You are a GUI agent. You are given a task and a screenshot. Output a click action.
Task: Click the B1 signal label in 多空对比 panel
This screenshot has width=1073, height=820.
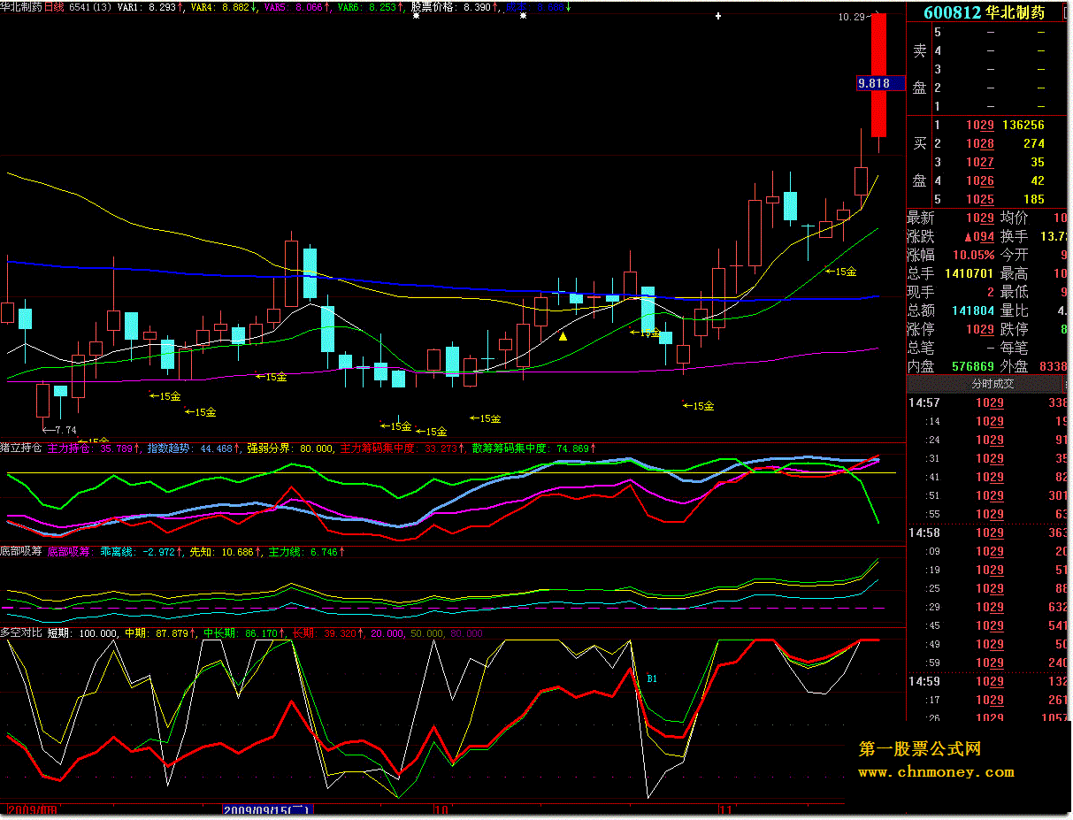click(x=652, y=678)
